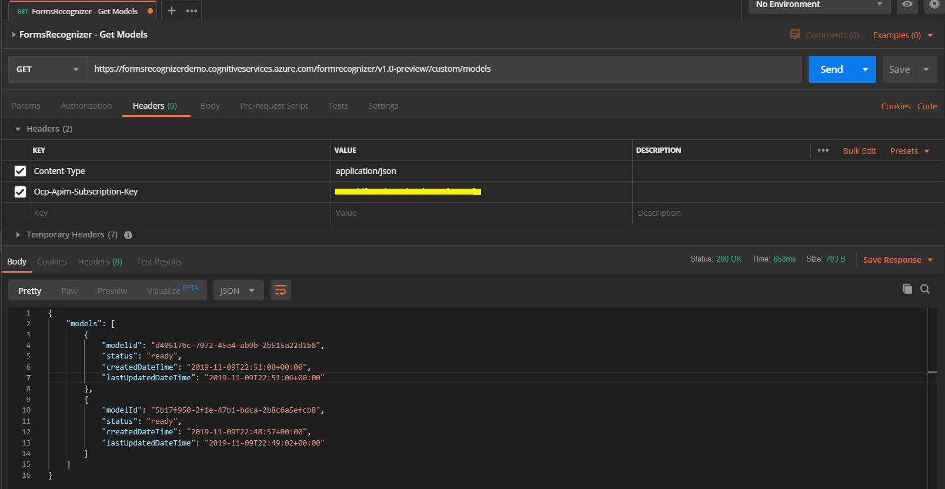Select the Test Results tab
945x489 pixels.
[x=159, y=262]
